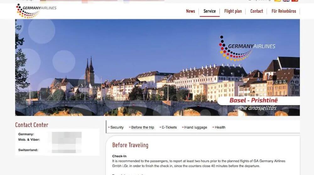Select the Before the trip sub-tab
This screenshot has width=314, height=175.
(143, 127)
